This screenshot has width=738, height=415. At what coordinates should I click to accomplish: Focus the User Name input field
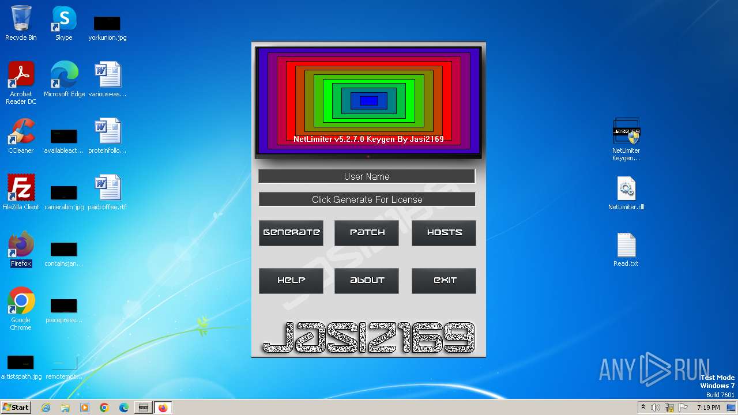(367, 176)
